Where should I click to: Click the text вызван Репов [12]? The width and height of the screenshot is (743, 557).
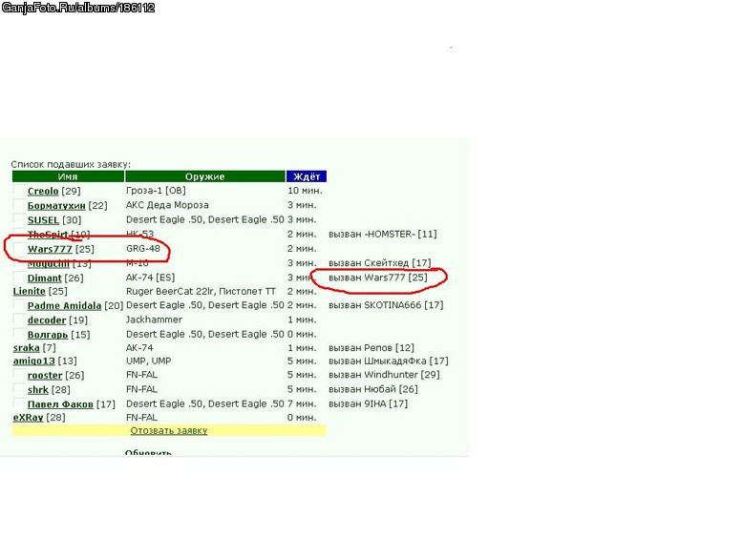[x=371, y=348]
